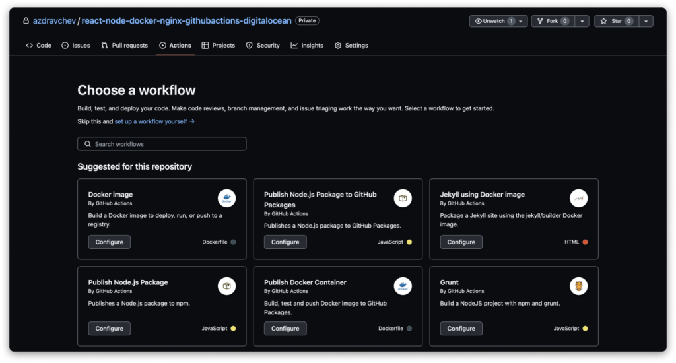This screenshot has width=676, height=363.
Task: Open react-node-docker-nginx-githubactions-digitalocean repository link
Action: (187, 20)
